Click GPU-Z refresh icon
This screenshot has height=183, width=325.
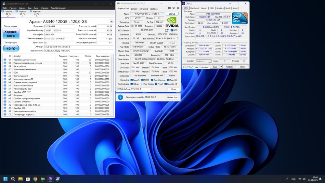[174, 8]
